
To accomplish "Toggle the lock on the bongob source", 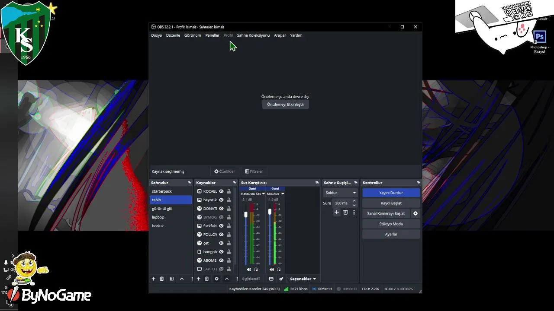I will point(229,252).
